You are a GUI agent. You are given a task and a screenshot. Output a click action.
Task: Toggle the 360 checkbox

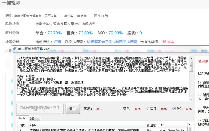174,109
